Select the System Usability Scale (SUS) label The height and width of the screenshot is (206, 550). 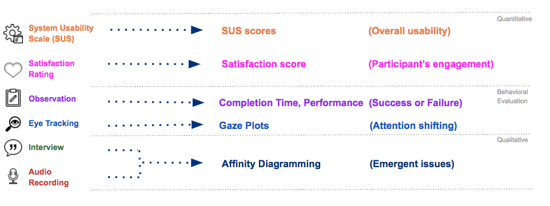click(61, 33)
